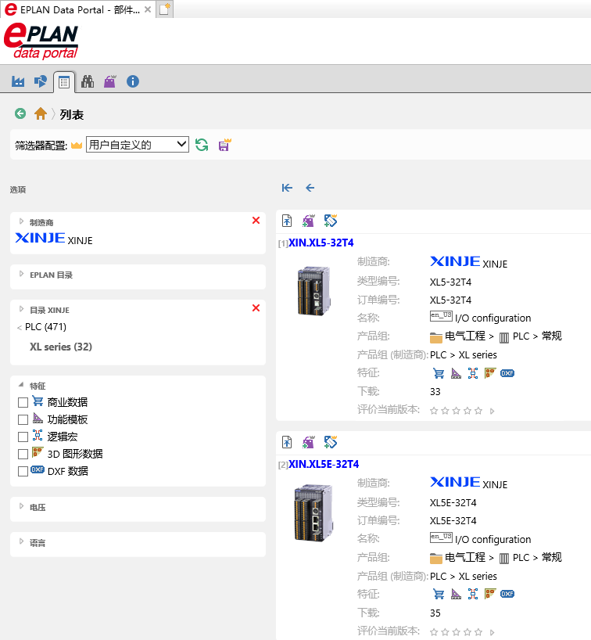Go back with the green arrow
This screenshot has height=640, width=591.
point(20,113)
